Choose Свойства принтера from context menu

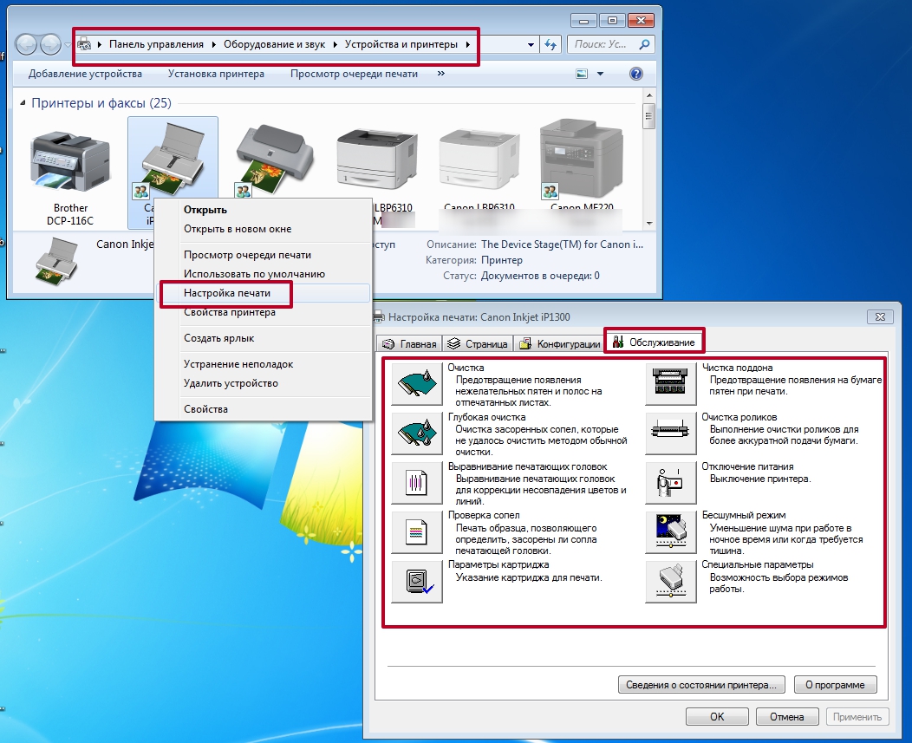pos(230,313)
